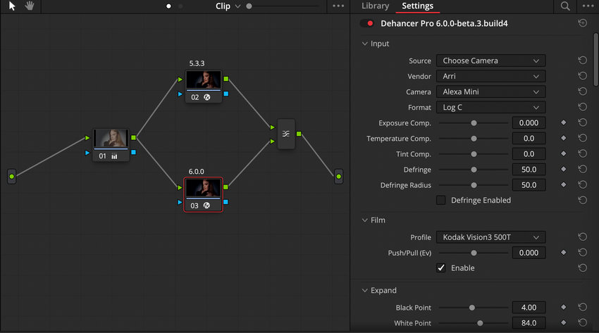The image size is (599, 333).
Task: Reset the Source parameter
Action: [x=582, y=61]
